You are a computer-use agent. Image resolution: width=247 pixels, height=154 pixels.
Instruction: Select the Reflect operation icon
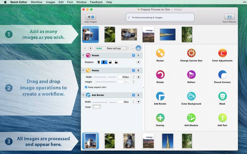point(191,75)
